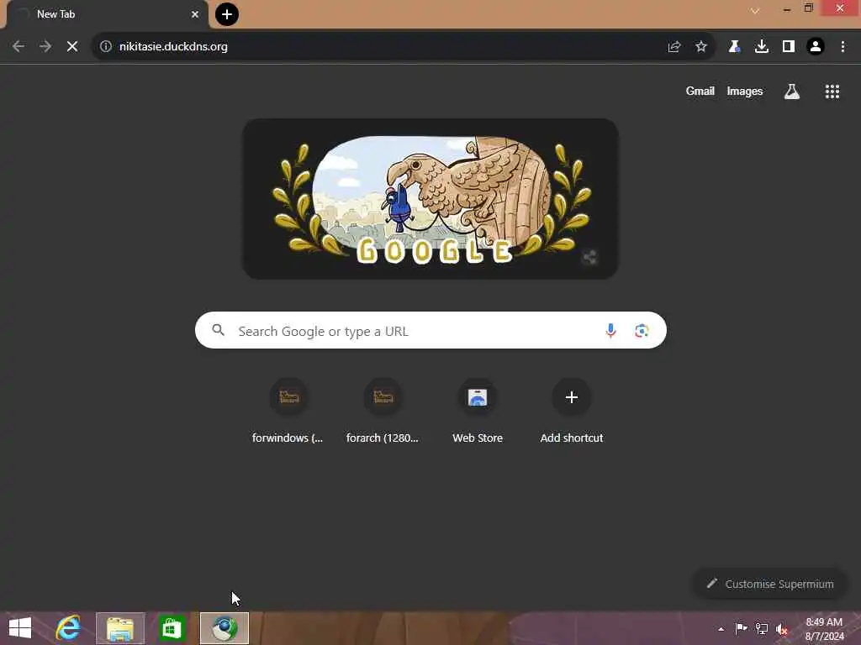This screenshot has width=861, height=645.
Task: Stop loading the page
Action: coord(72,47)
